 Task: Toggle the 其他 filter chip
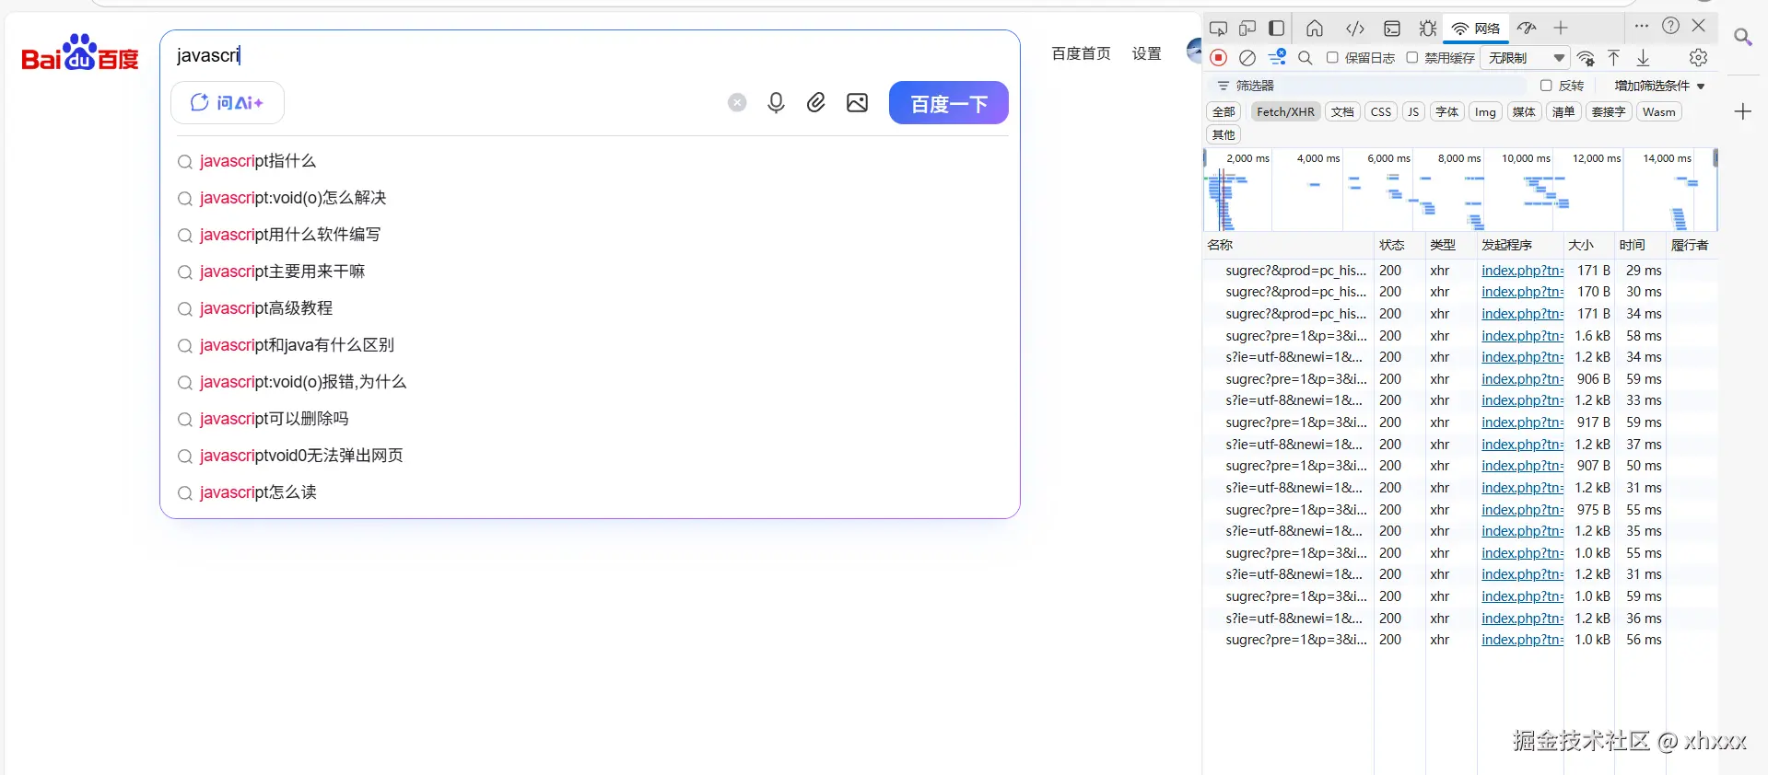[x=1224, y=135]
